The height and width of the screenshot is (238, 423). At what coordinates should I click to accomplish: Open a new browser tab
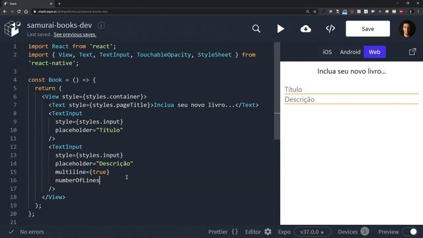tap(59, 4)
